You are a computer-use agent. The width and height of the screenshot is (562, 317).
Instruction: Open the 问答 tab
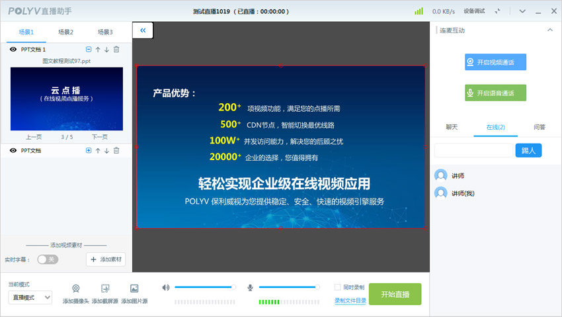(540, 127)
